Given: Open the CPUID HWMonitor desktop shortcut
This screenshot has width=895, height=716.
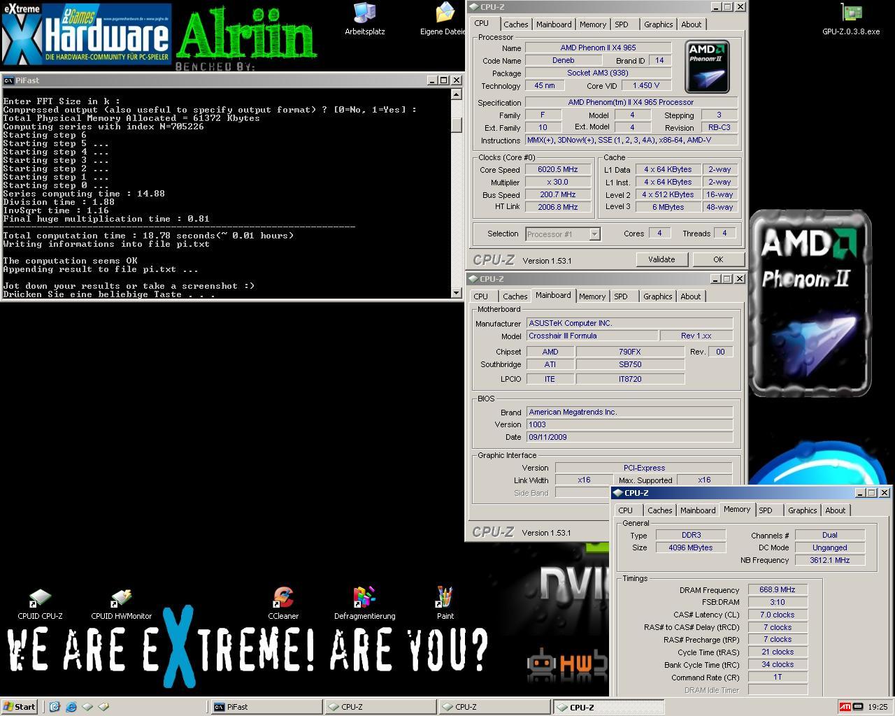Looking at the screenshot, I should click(121, 604).
